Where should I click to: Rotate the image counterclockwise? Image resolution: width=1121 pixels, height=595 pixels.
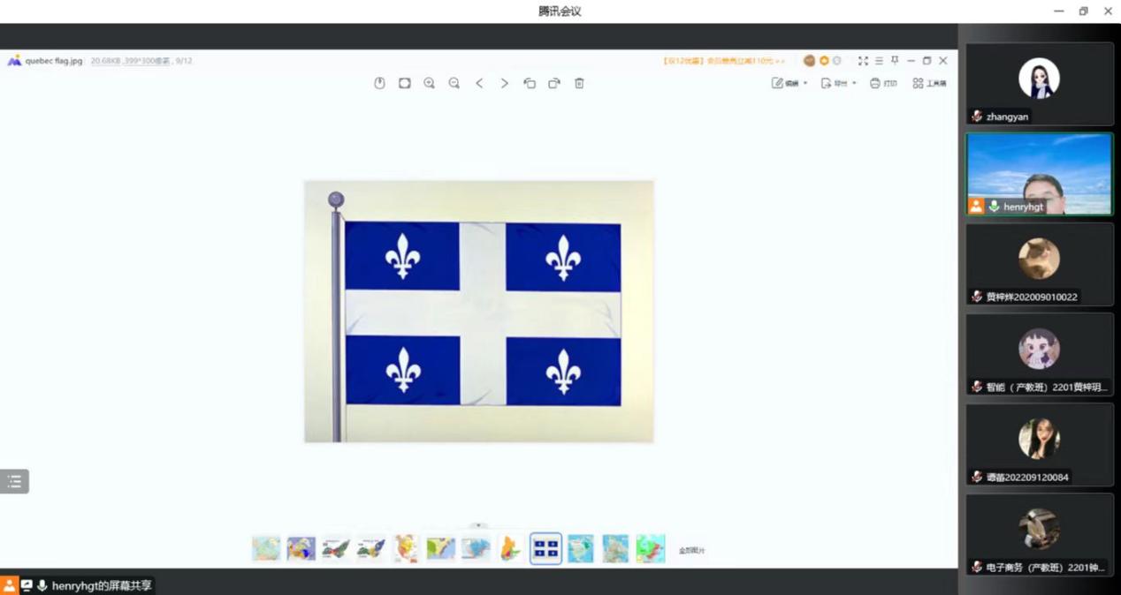pos(530,83)
